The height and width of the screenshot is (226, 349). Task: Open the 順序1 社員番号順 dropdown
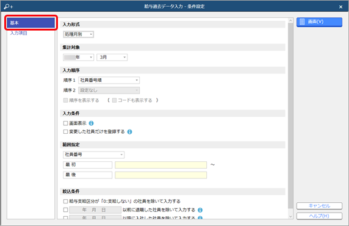pyautogui.click(x=109, y=80)
